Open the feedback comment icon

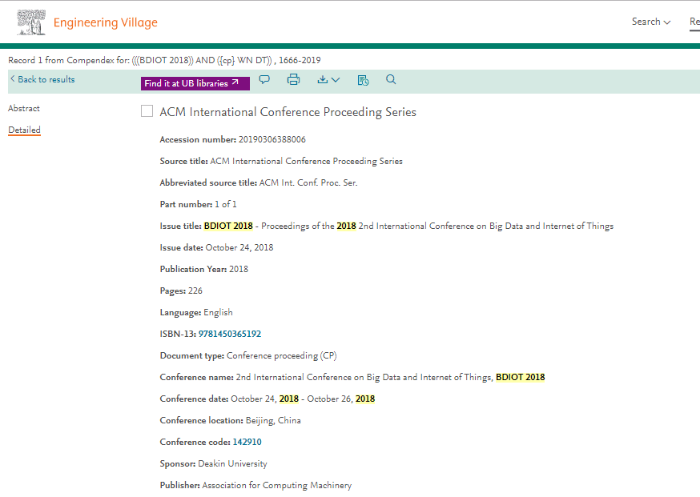click(264, 80)
